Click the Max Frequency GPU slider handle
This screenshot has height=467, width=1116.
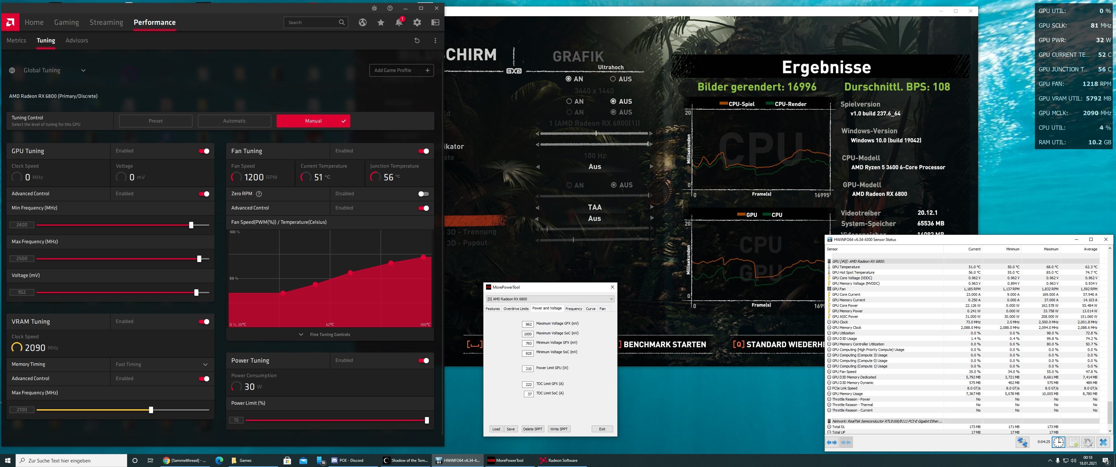[199, 258]
